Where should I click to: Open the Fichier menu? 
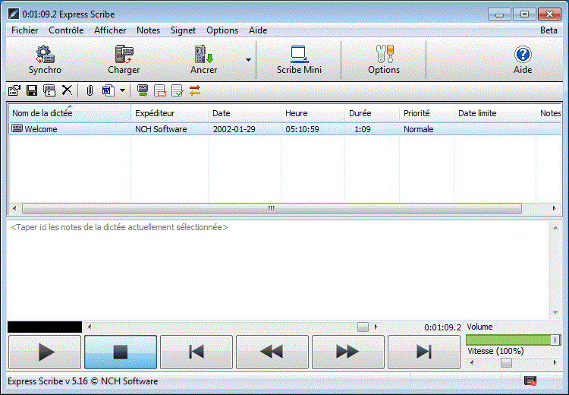pos(25,30)
